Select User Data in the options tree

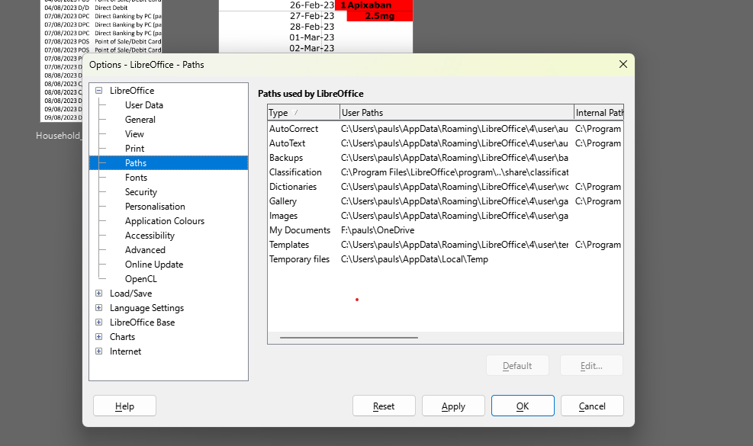point(144,105)
